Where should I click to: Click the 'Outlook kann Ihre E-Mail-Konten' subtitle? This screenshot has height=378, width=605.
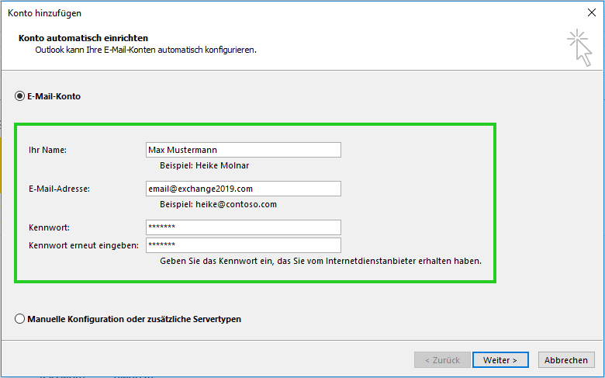(146, 50)
